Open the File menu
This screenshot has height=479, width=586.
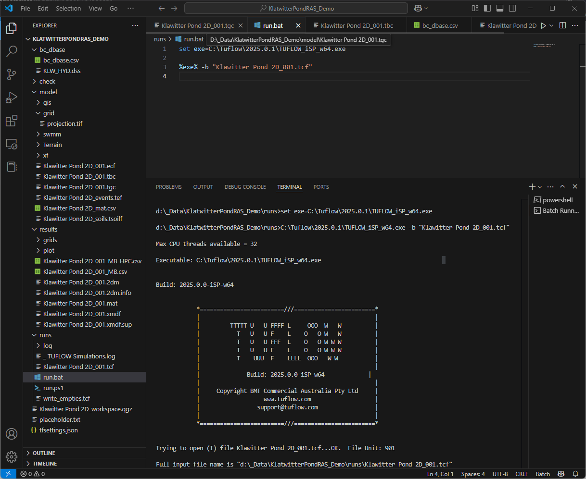[25, 8]
